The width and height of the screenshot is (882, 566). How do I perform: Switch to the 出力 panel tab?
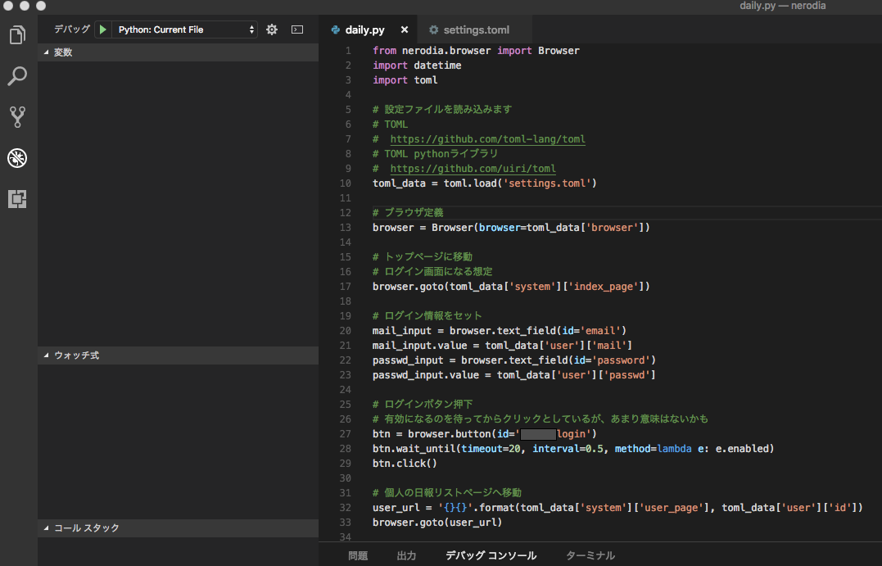(406, 555)
